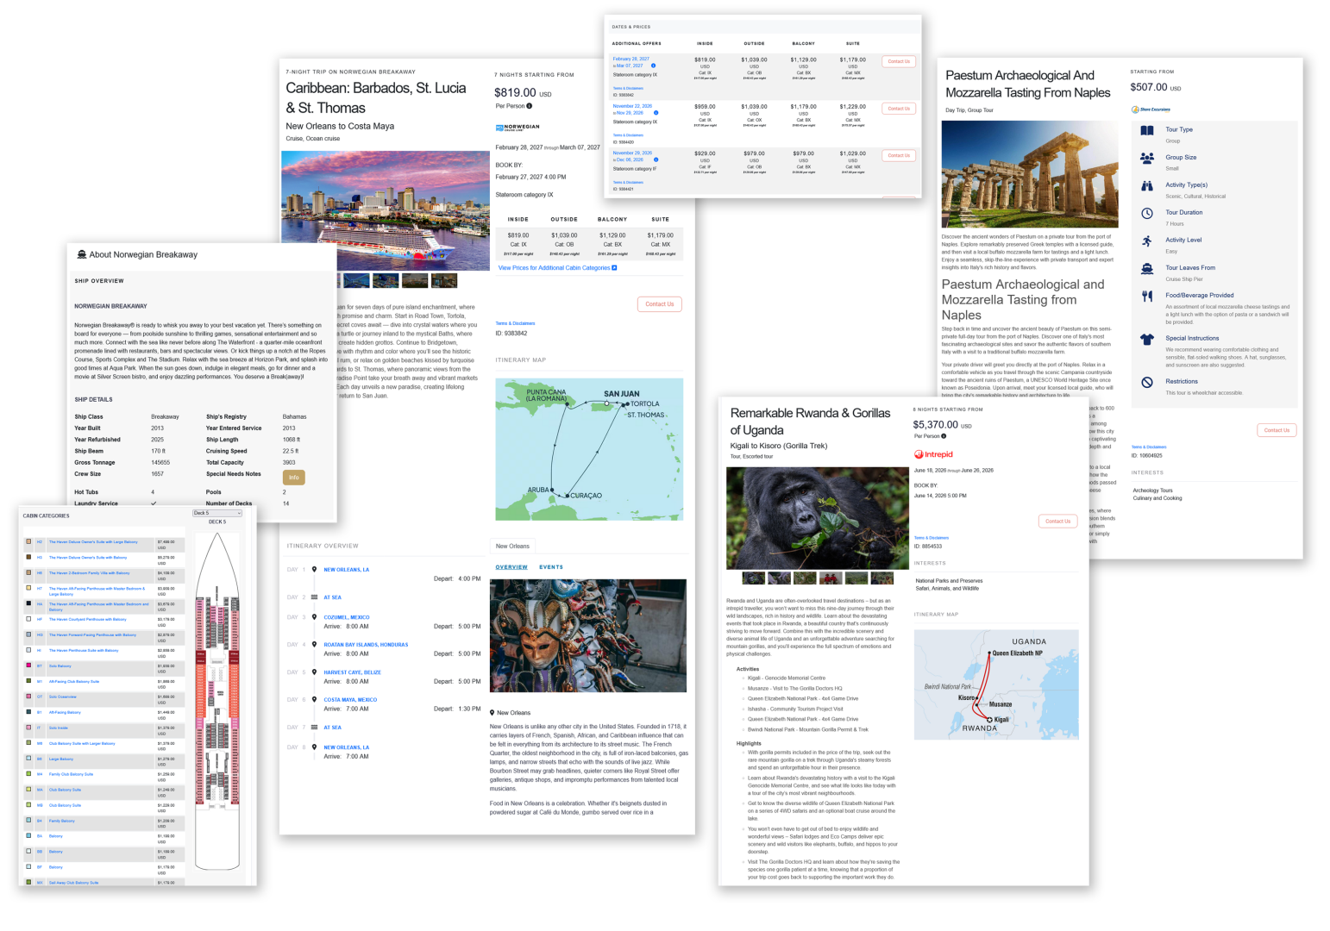The height and width of the screenshot is (931, 1330).
Task: Click info icon next to Dec 06, 2026 date
Action: [655, 159]
